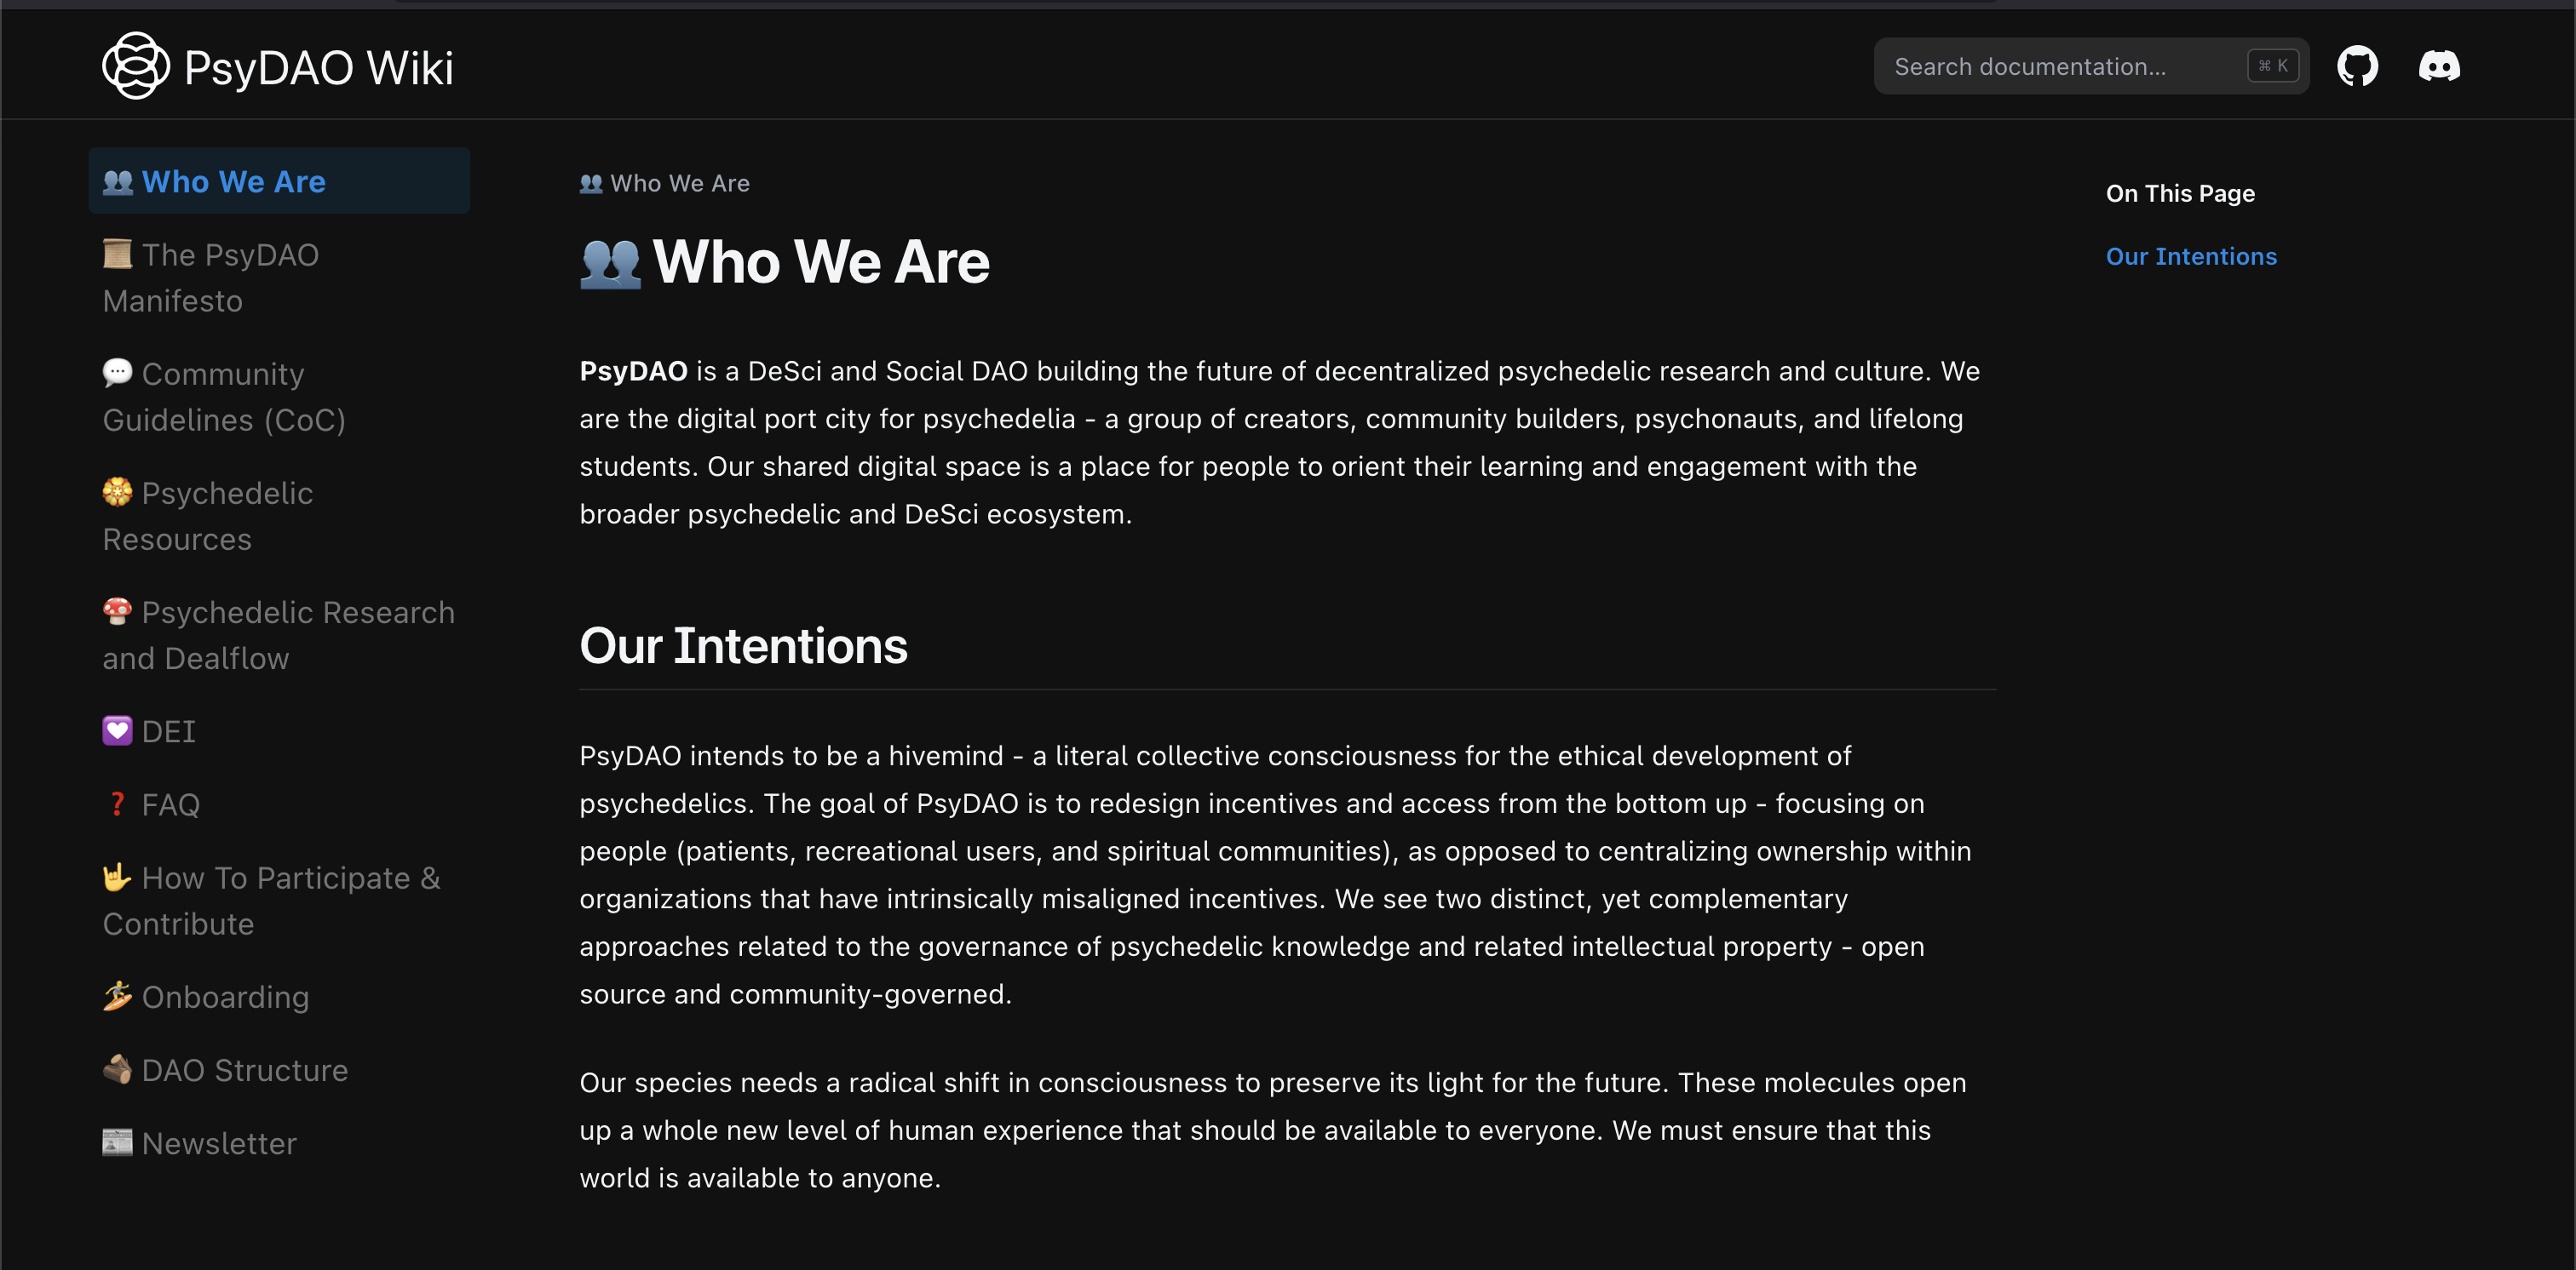Click the surfer icon next to Onboarding
Image resolution: width=2576 pixels, height=1270 pixels.
(x=118, y=995)
